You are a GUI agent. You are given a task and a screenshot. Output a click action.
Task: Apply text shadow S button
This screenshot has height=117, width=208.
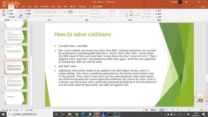tap(45, 16)
